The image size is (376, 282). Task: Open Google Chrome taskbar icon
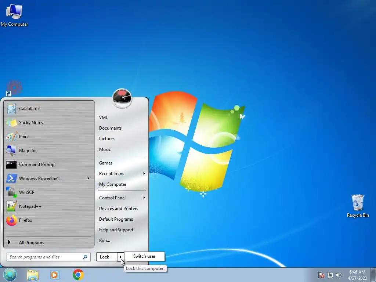[x=78, y=275]
